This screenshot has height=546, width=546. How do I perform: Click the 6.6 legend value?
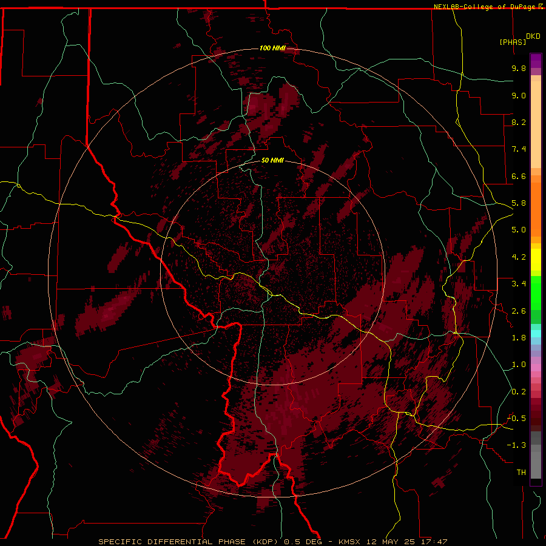(519, 176)
